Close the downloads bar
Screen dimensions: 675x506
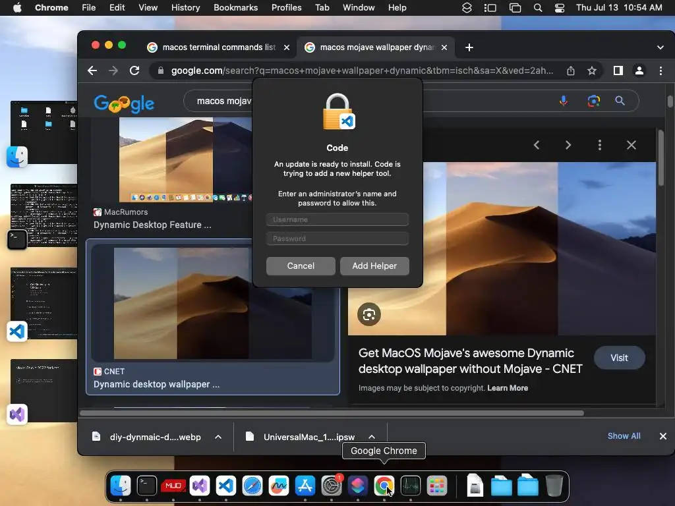[663, 436]
